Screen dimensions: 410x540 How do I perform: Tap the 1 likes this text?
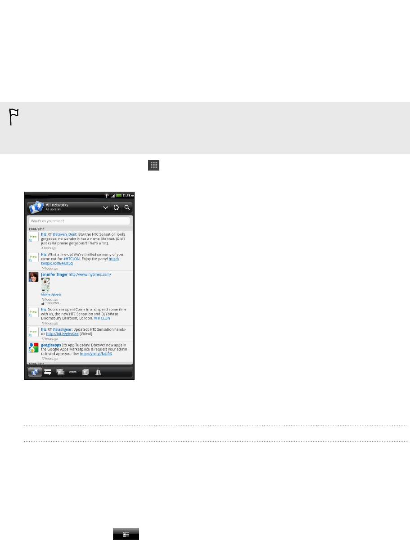click(52, 303)
